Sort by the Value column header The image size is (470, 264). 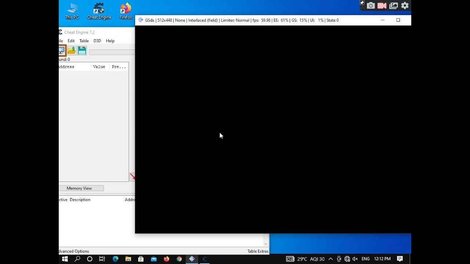click(100, 67)
